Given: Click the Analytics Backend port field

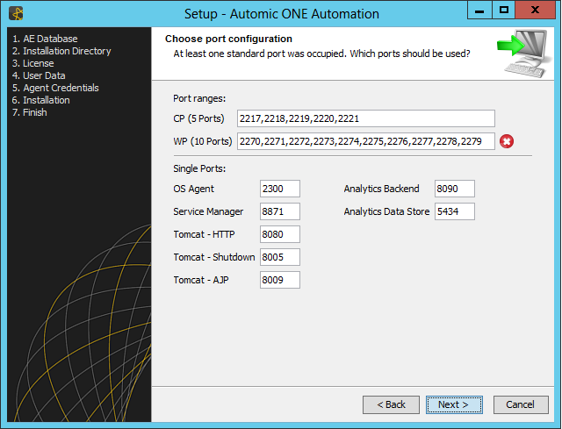Looking at the screenshot, I should click(x=455, y=189).
